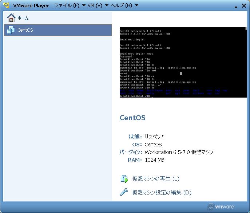The width and height of the screenshot is (250, 213).
Task: Click the CentOS virtual machine icon in sidebar
Action: click(x=11, y=30)
